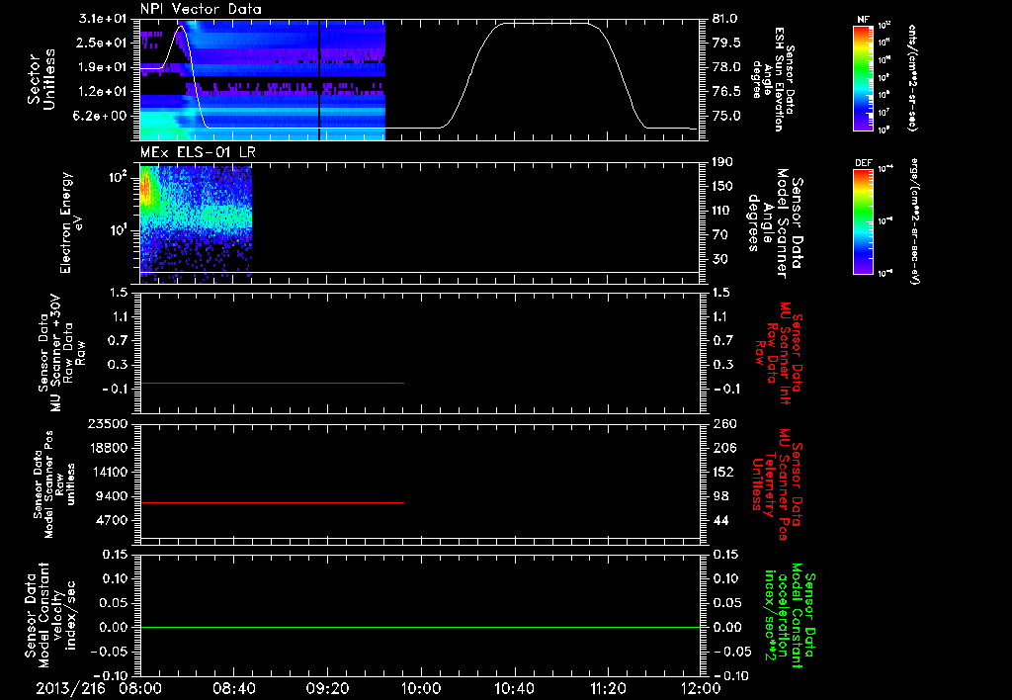Select the 'Model Scanner Angle degrees' right label
The height and width of the screenshot is (700, 1012).
pyautogui.click(x=775, y=223)
